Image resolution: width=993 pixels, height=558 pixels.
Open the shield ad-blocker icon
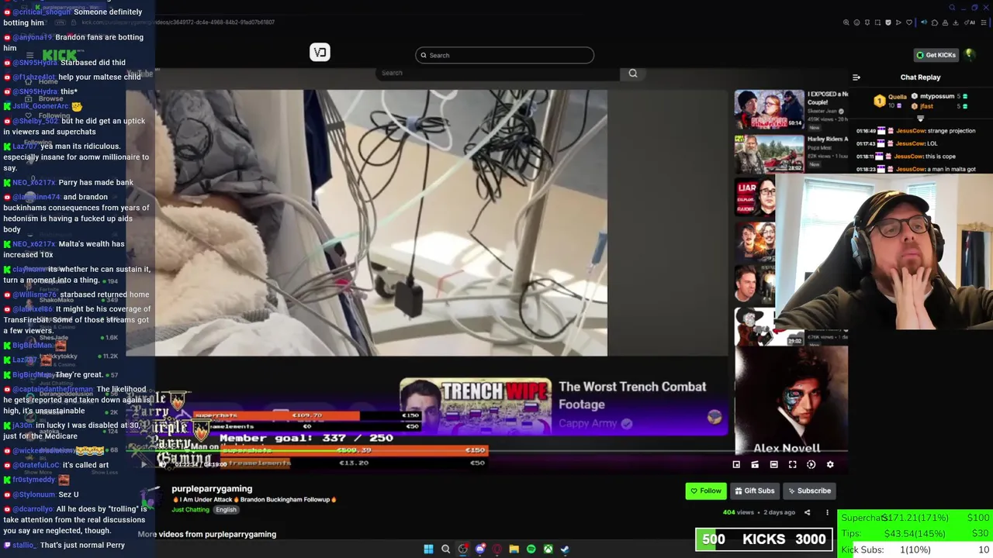pyautogui.click(x=888, y=22)
